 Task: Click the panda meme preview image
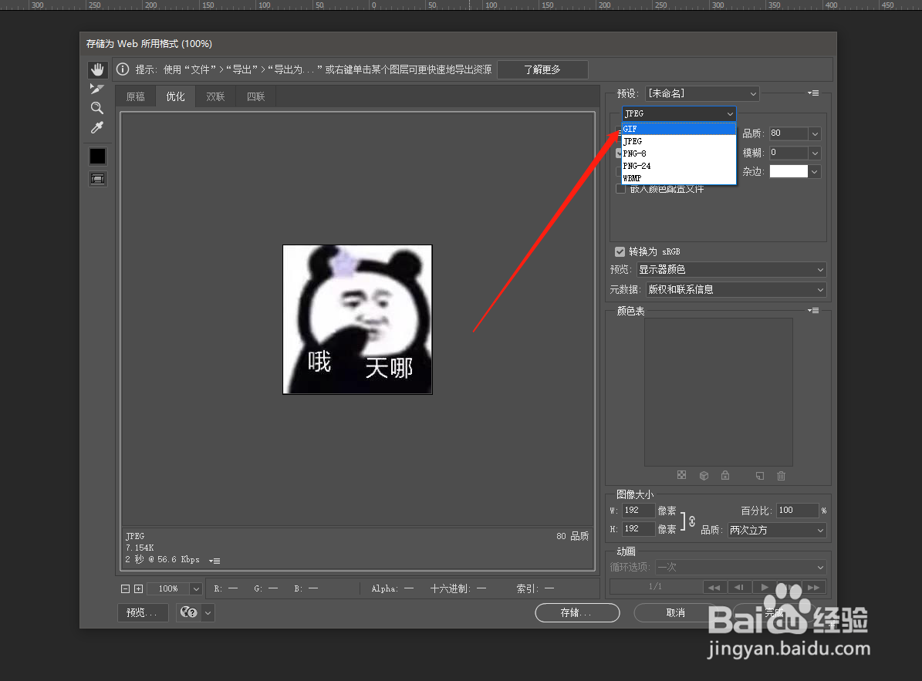click(357, 319)
